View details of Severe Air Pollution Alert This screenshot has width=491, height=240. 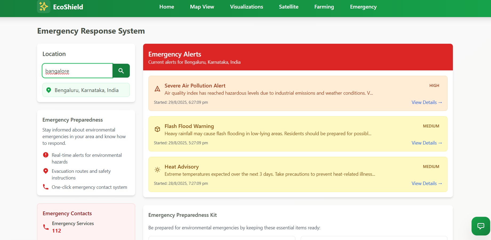(427, 102)
